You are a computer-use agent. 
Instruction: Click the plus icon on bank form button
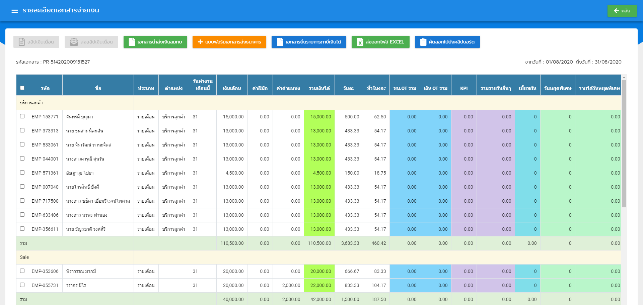coord(200,42)
